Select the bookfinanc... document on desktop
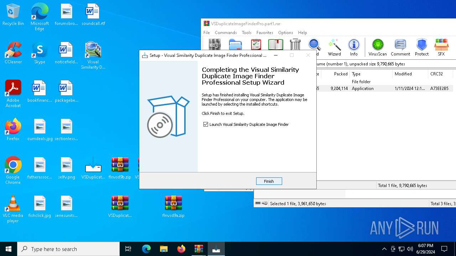 tap(40, 92)
